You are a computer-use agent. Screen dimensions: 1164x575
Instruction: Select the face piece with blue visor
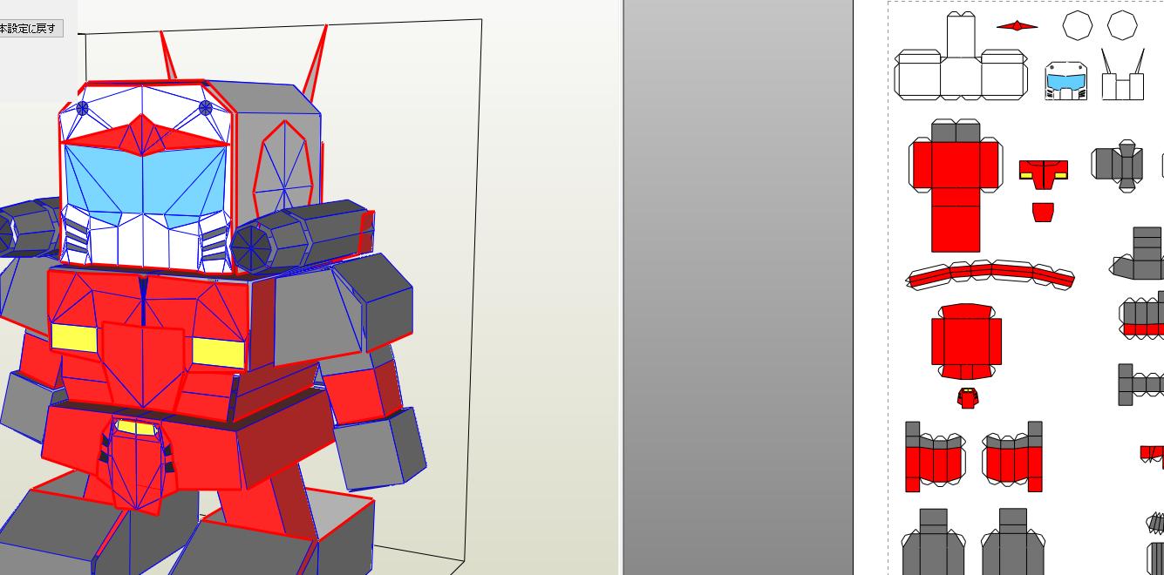coord(1065,81)
